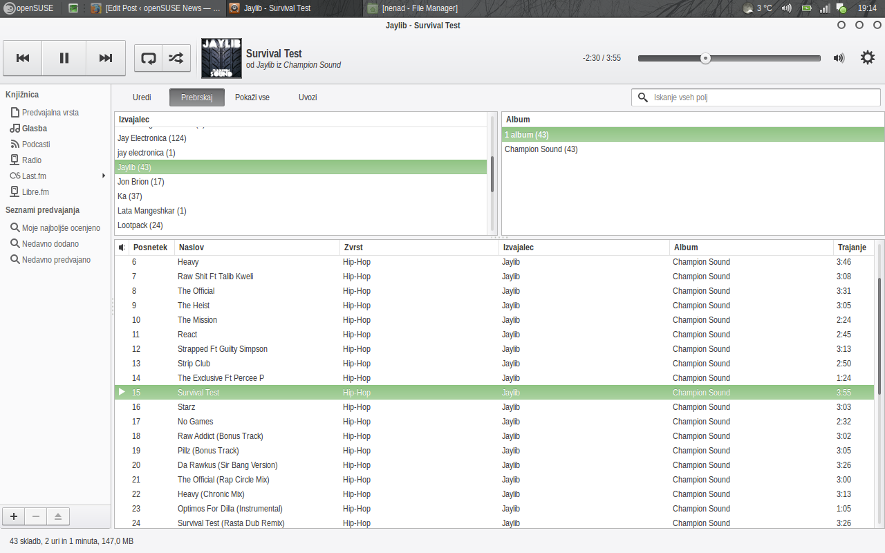This screenshot has height=553, width=885.
Task: Open Nedavno dodano playlist
Action: click(50, 244)
